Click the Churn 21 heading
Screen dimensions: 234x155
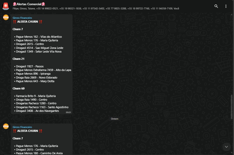click(x=18, y=59)
